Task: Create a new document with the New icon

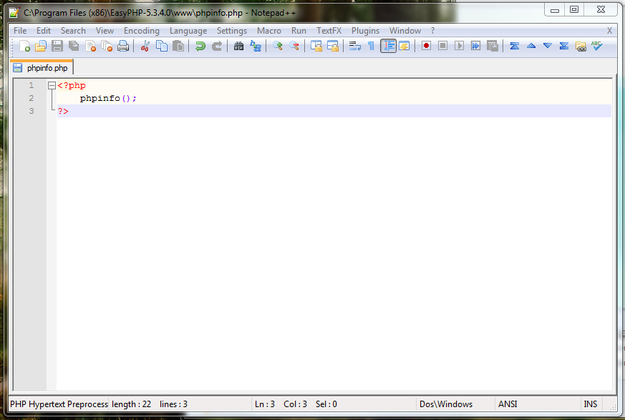Action: (x=25, y=47)
